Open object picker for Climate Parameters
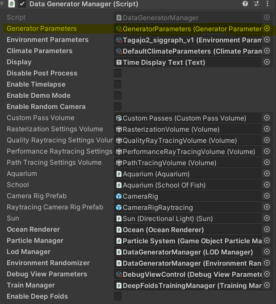The height and width of the screenshot is (304, 276). pos(267,51)
